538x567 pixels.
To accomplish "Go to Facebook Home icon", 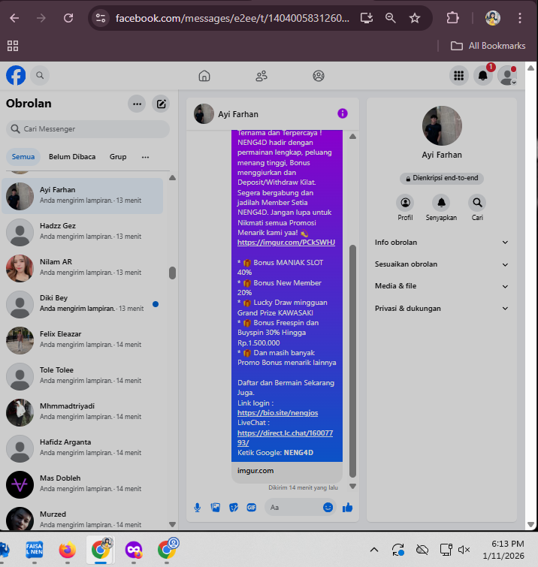I will (x=204, y=76).
